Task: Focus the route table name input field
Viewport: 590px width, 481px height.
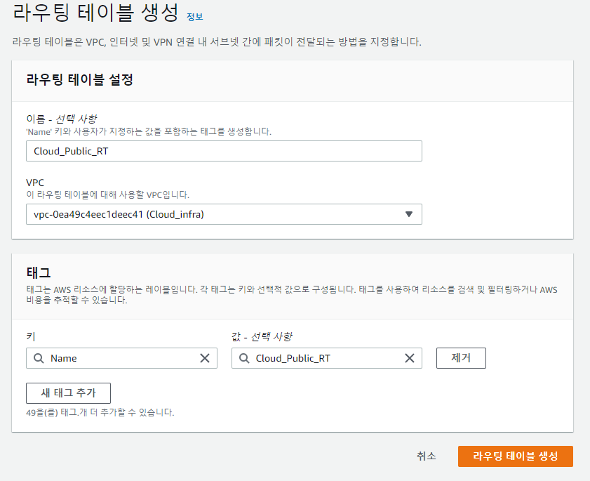Action: coord(224,151)
